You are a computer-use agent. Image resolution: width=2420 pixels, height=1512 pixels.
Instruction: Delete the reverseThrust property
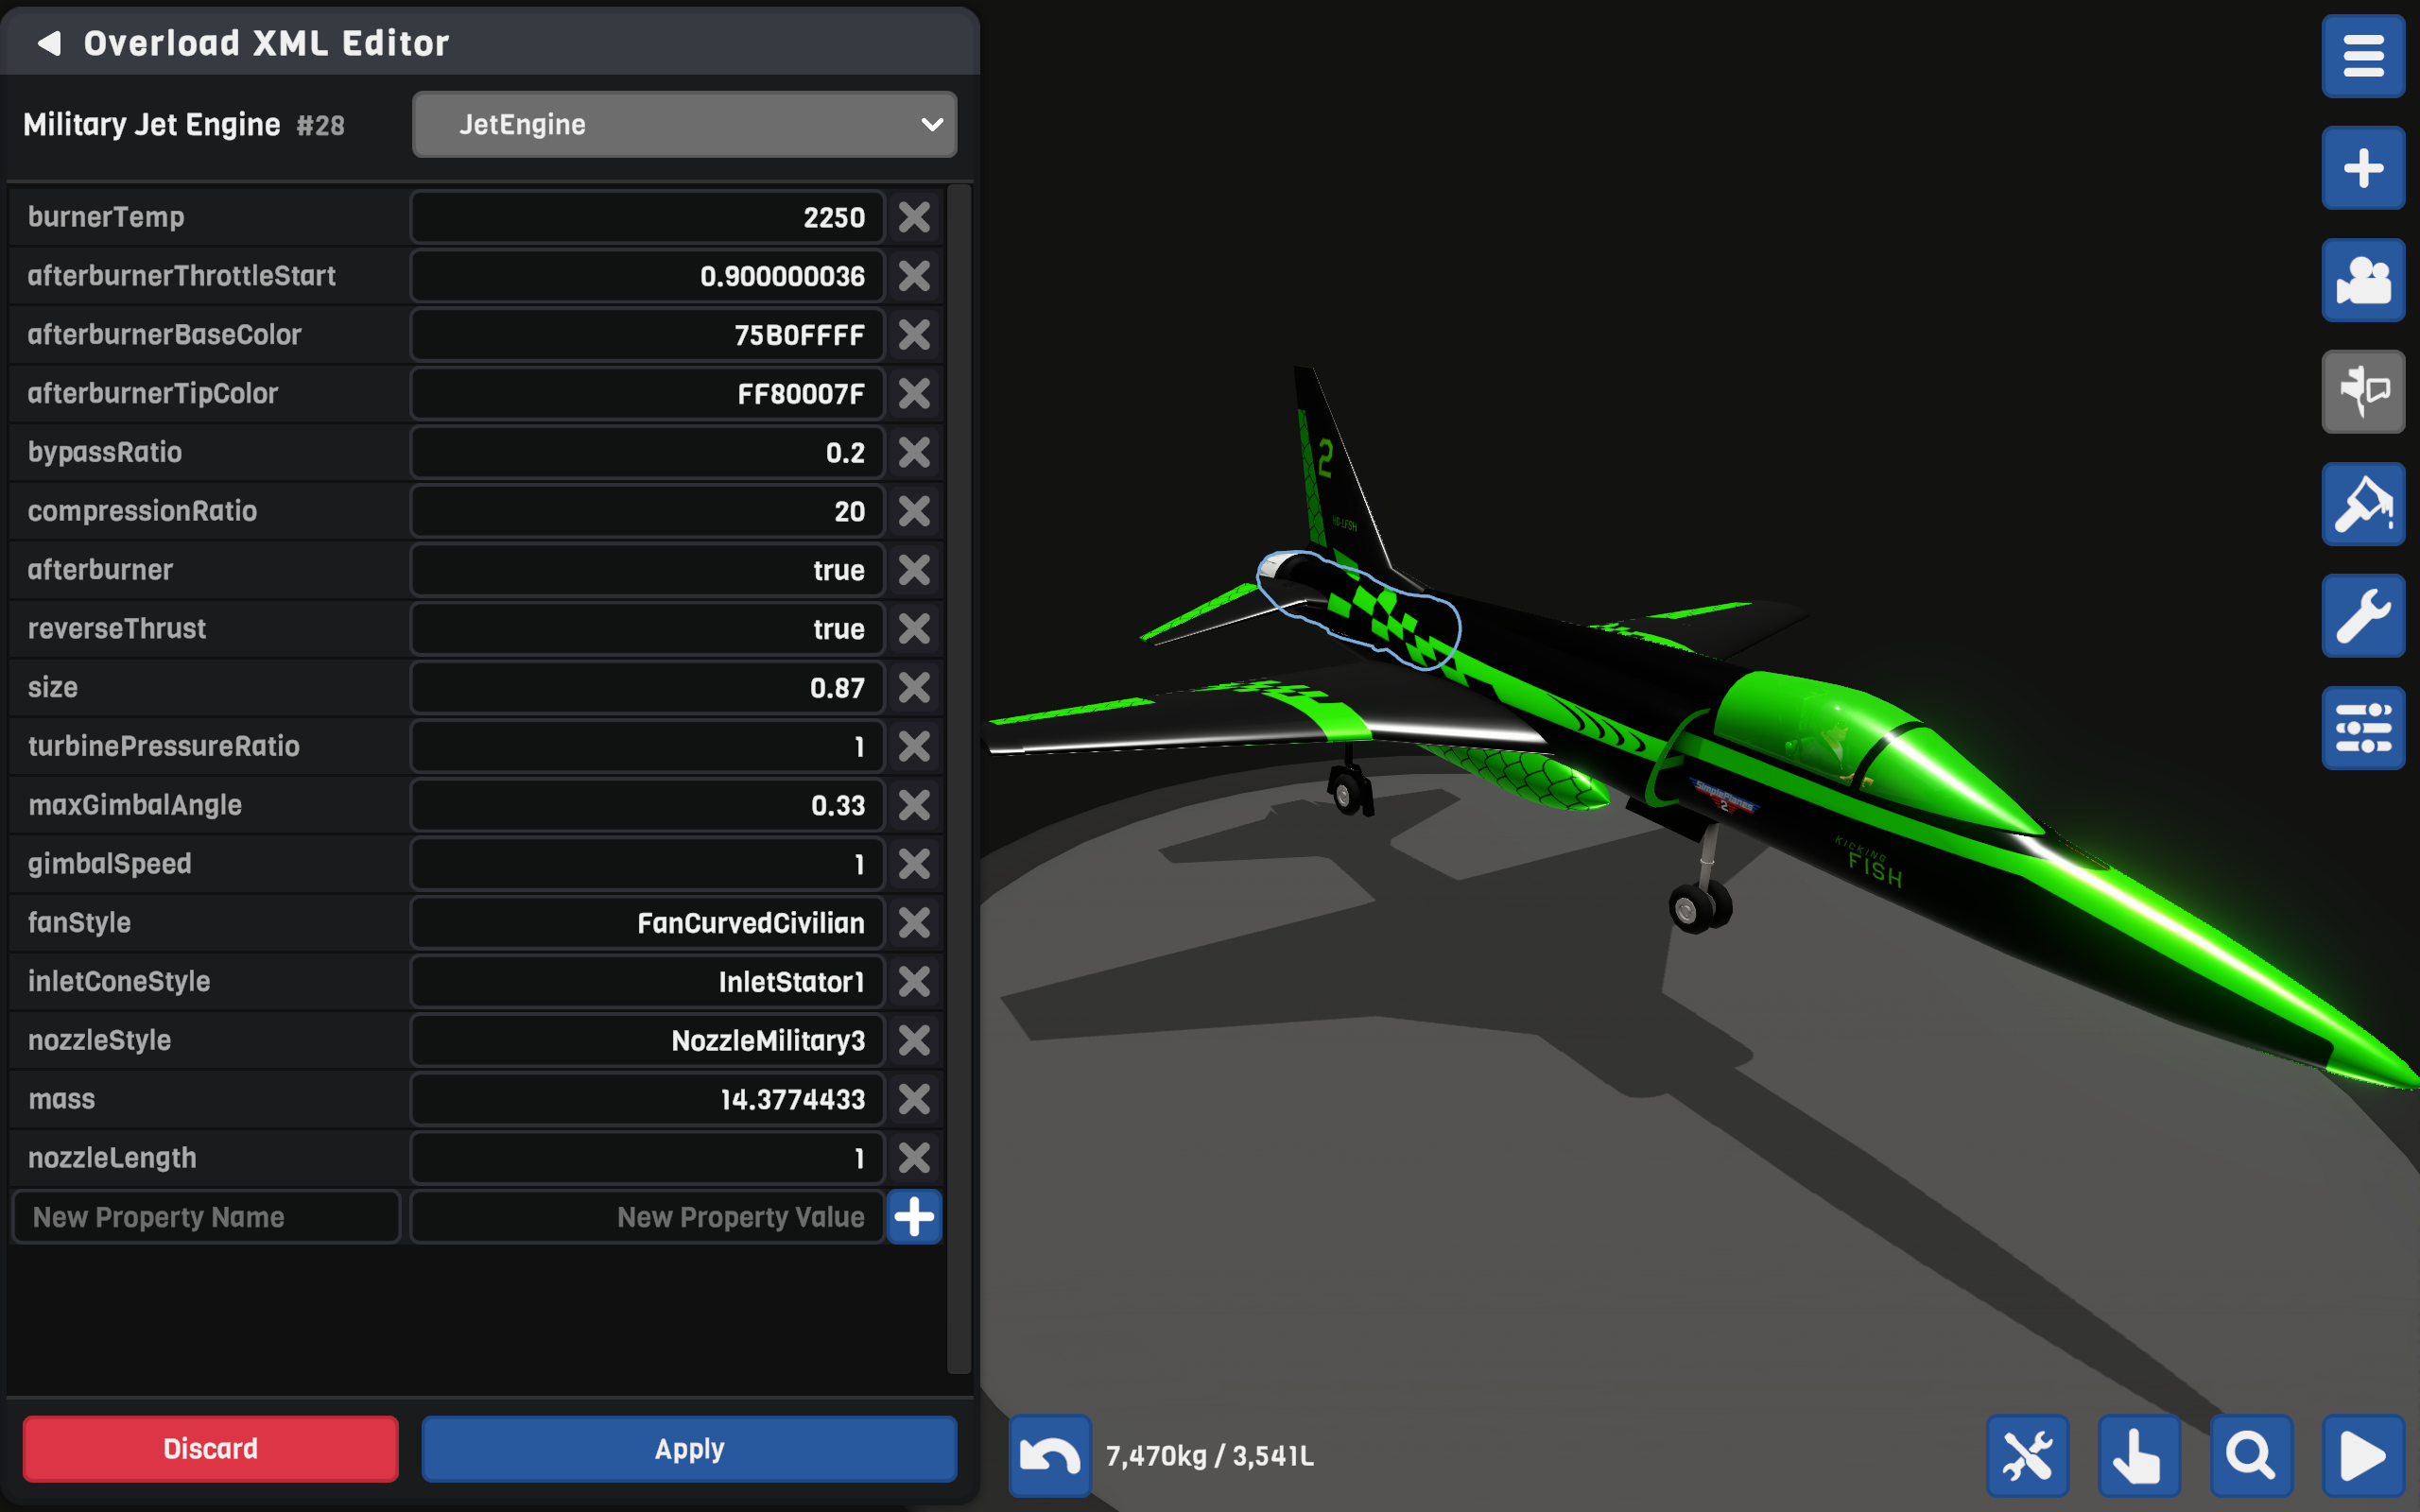tap(914, 629)
